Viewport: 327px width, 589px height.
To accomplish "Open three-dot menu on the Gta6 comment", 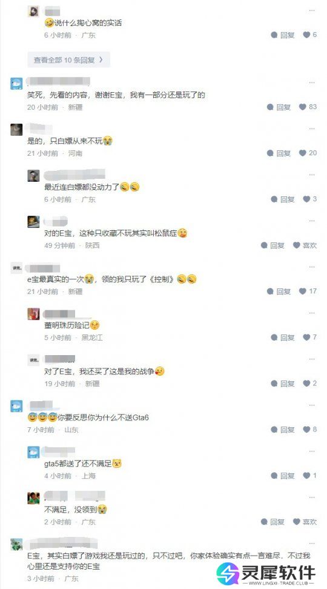I will (312, 405).
